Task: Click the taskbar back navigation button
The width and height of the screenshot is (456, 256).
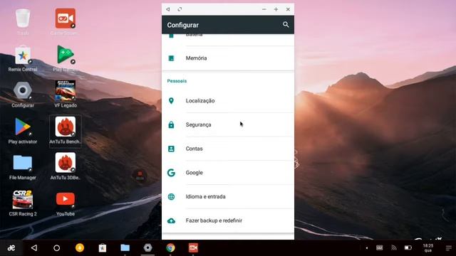Action: (x=34, y=248)
